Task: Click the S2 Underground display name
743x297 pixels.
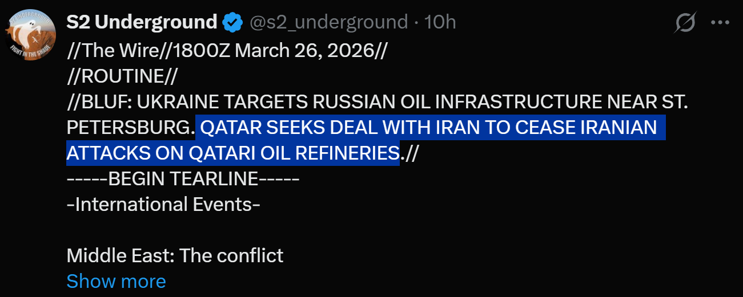Action: 142,22
